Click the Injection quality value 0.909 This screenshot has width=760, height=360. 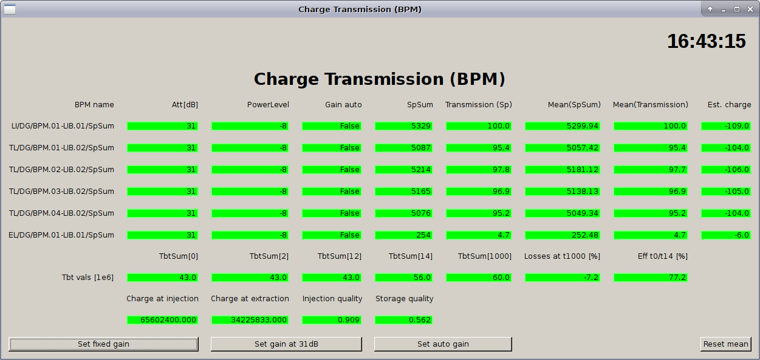coord(332,320)
